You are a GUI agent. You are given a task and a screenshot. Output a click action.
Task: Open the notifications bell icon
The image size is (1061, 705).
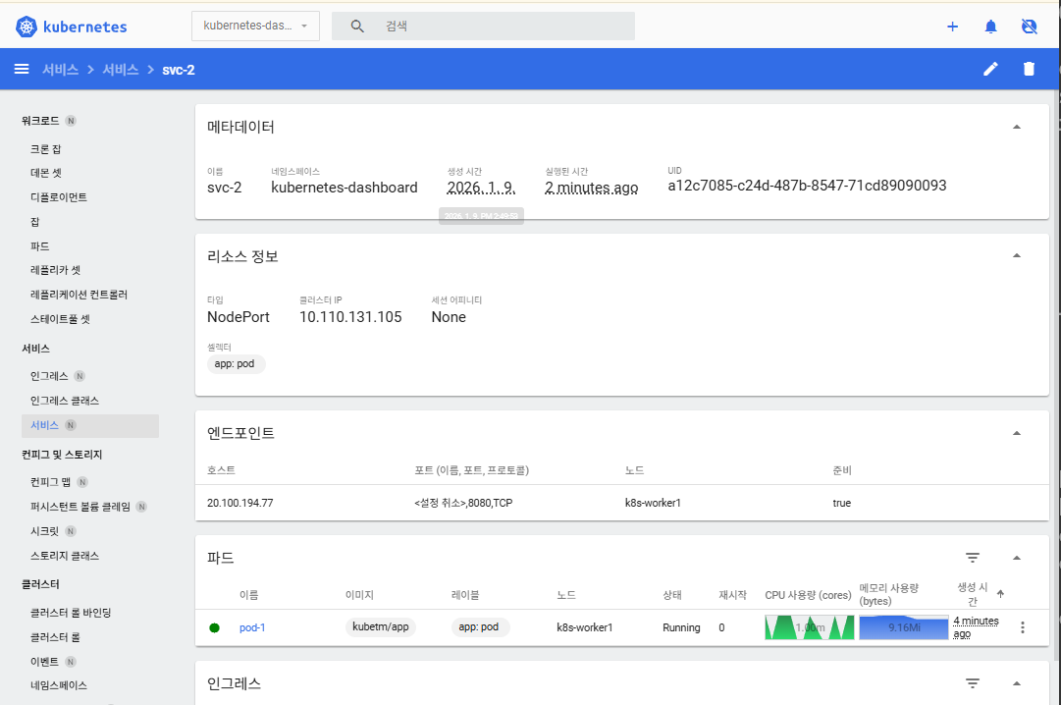pos(990,27)
